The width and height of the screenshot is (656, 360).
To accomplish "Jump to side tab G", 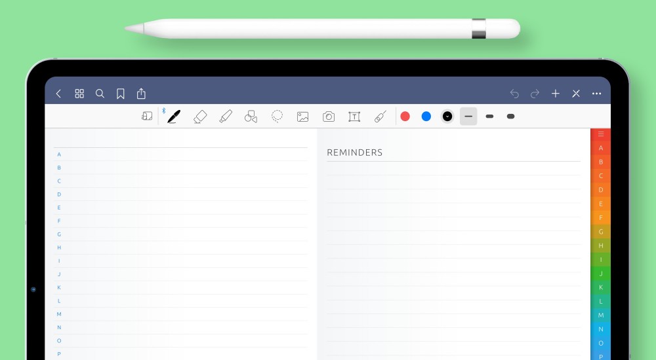I will (601, 232).
